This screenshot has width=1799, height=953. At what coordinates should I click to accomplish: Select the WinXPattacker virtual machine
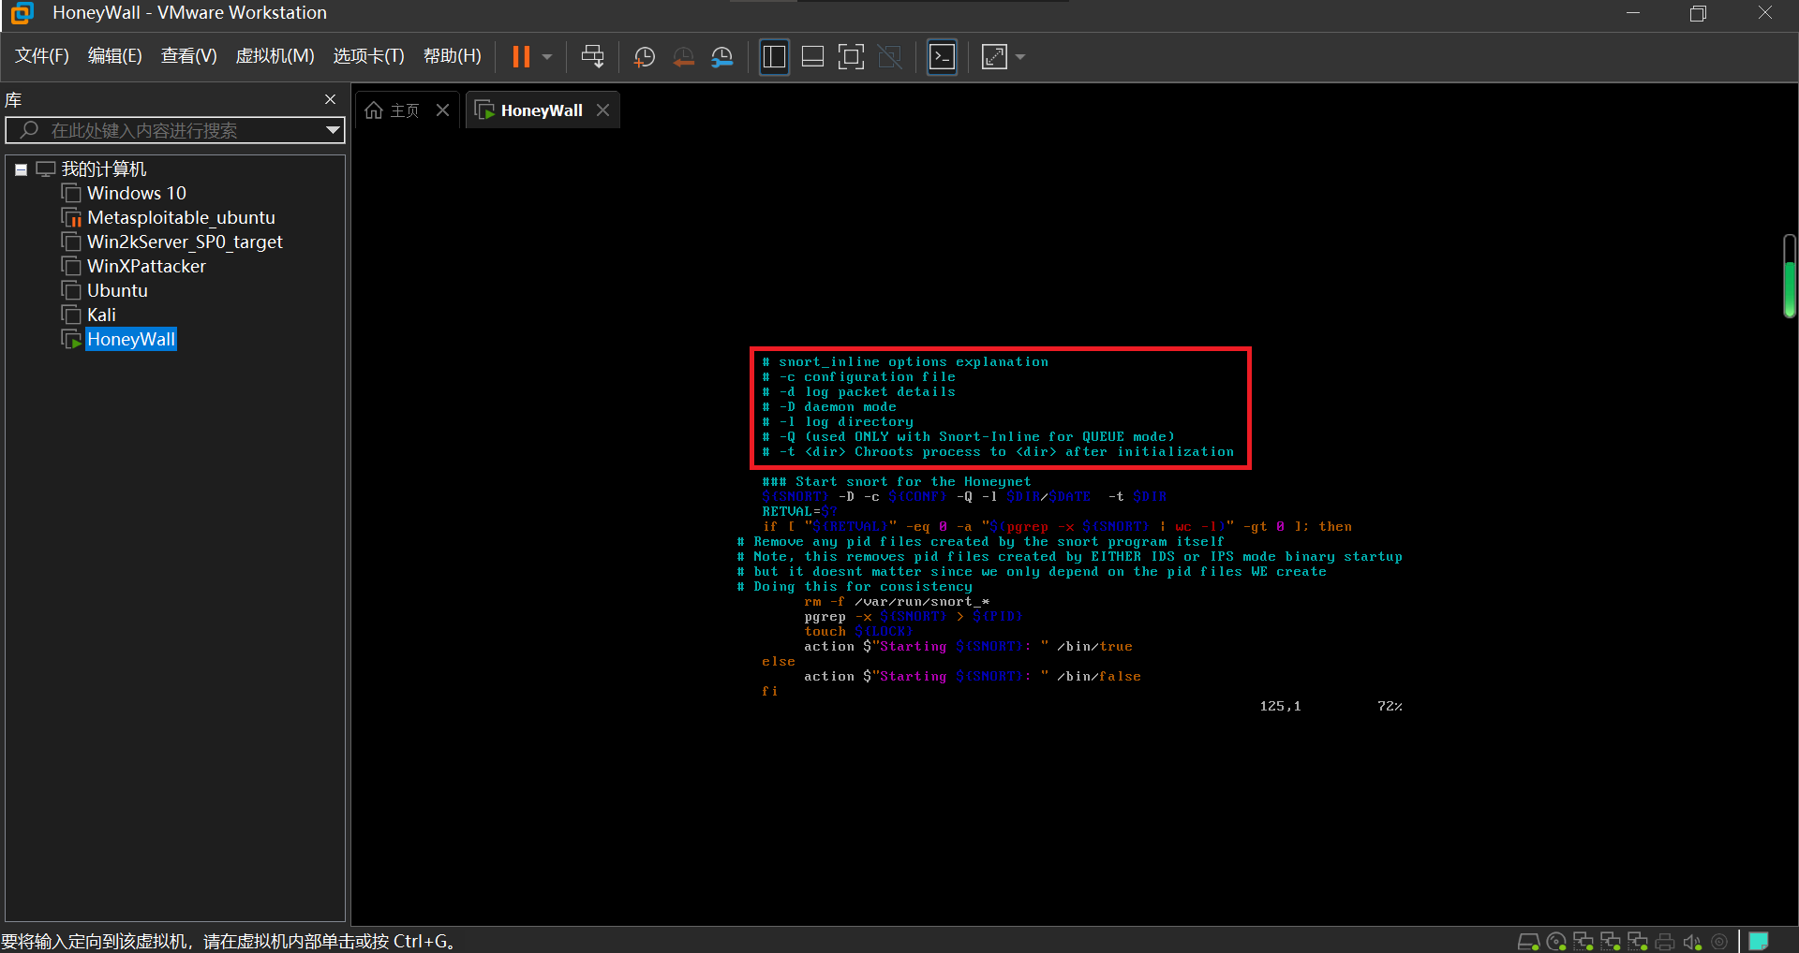(x=146, y=266)
